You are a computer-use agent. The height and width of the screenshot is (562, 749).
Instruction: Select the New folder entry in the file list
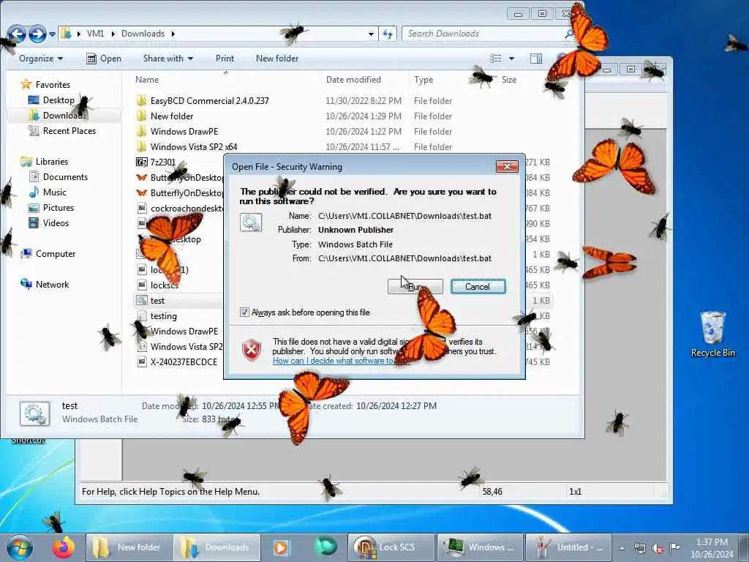pos(171,116)
